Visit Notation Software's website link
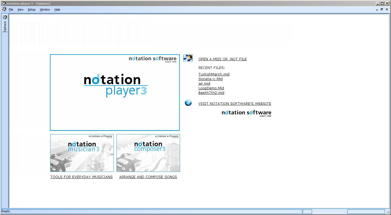391x215 pixels. coord(235,104)
